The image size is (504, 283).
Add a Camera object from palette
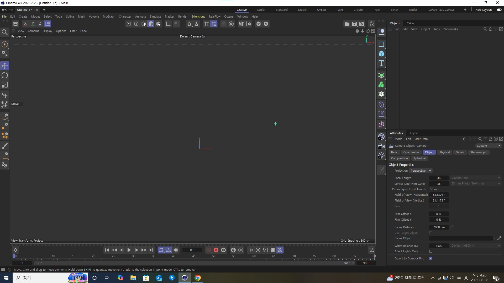[381, 146]
